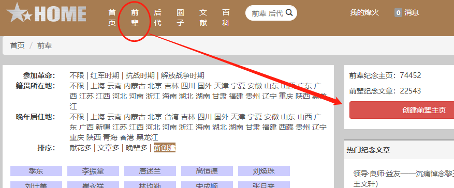The image size is (454, 188).
Task: Select 不限 in the 晚年居住地 row
Action: (x=77, y=117)
